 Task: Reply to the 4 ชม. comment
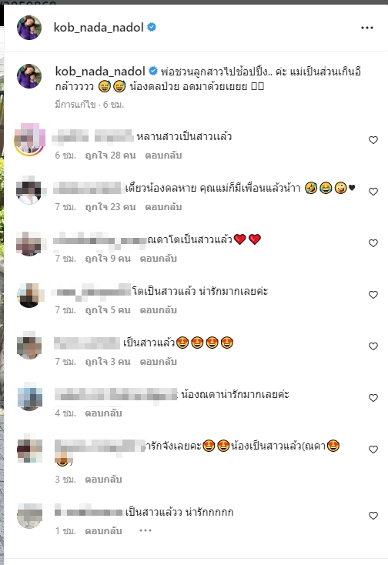point(103,413)
